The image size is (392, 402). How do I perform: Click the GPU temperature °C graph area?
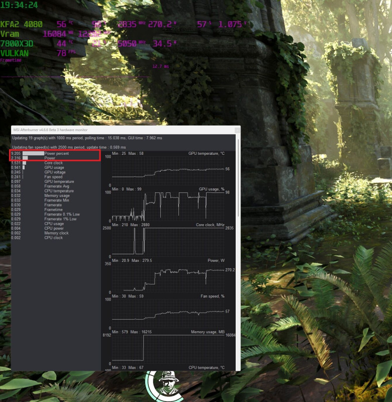click(168, 171)
